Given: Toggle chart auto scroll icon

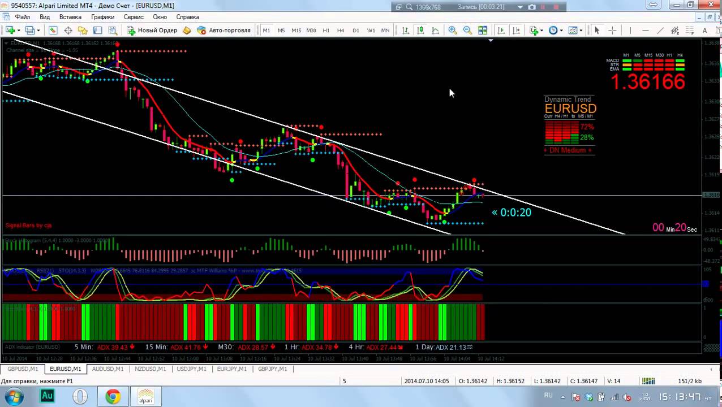Looking at the screenshot, I should (501, 30).
